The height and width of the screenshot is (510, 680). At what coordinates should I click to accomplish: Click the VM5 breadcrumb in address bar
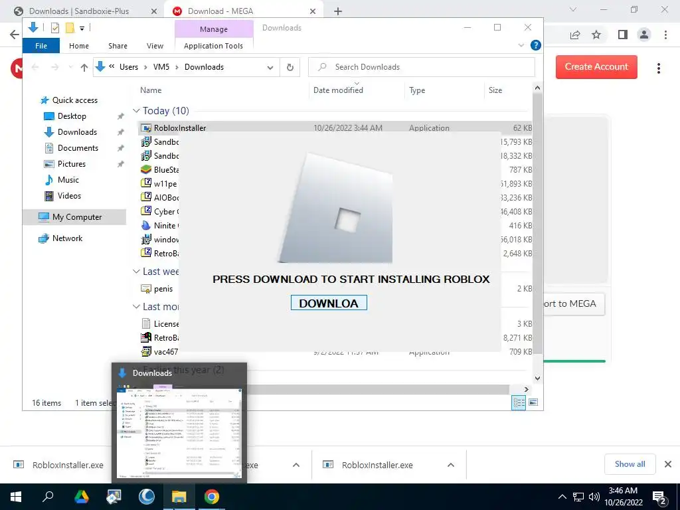pyautogui.click(x=161, y=67)
